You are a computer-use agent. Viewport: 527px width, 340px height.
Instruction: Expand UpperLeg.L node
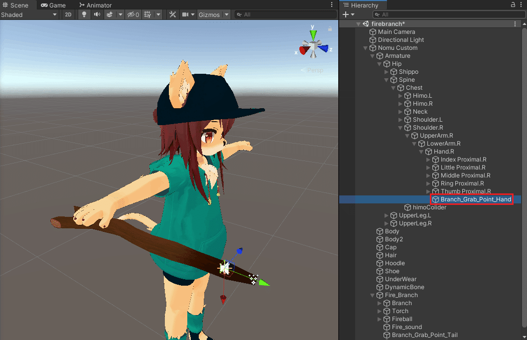click(x=387, y=215)
